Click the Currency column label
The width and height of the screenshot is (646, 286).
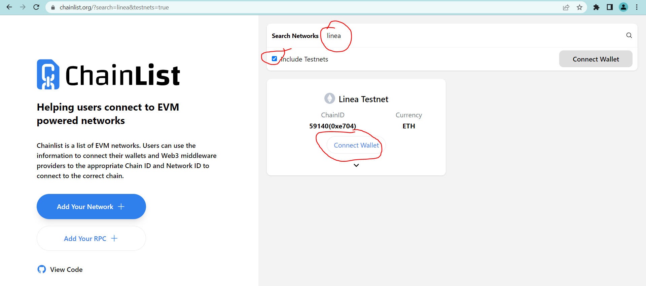click(x=409, y=115)
